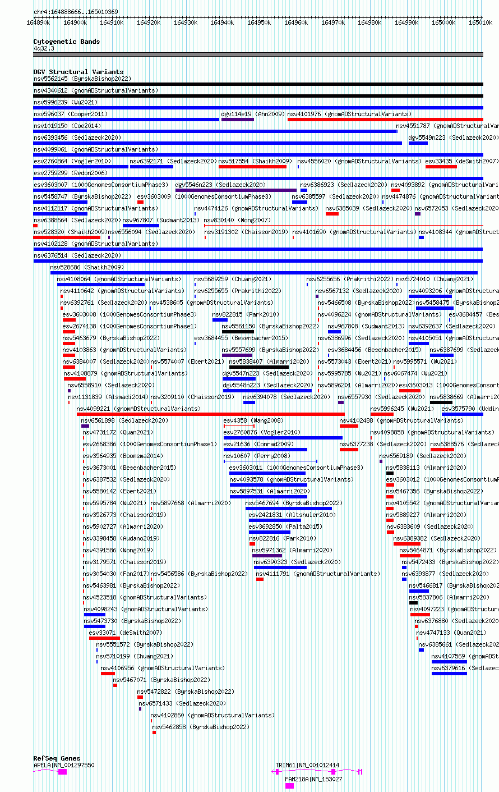Select nsv5472822 (ByrskaBishop2022) label

186,692
